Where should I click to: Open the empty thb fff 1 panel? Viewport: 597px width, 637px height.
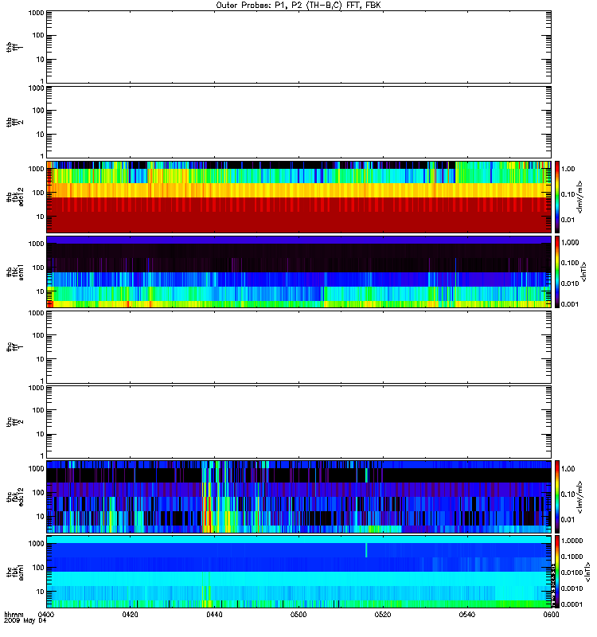(299, 47)
